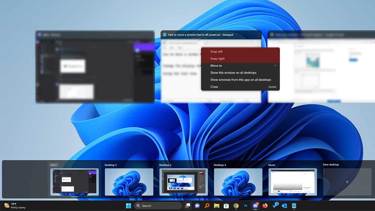Launch Steam from the taskbar
This screenshot has width=375, height=211.
point(276,206)
